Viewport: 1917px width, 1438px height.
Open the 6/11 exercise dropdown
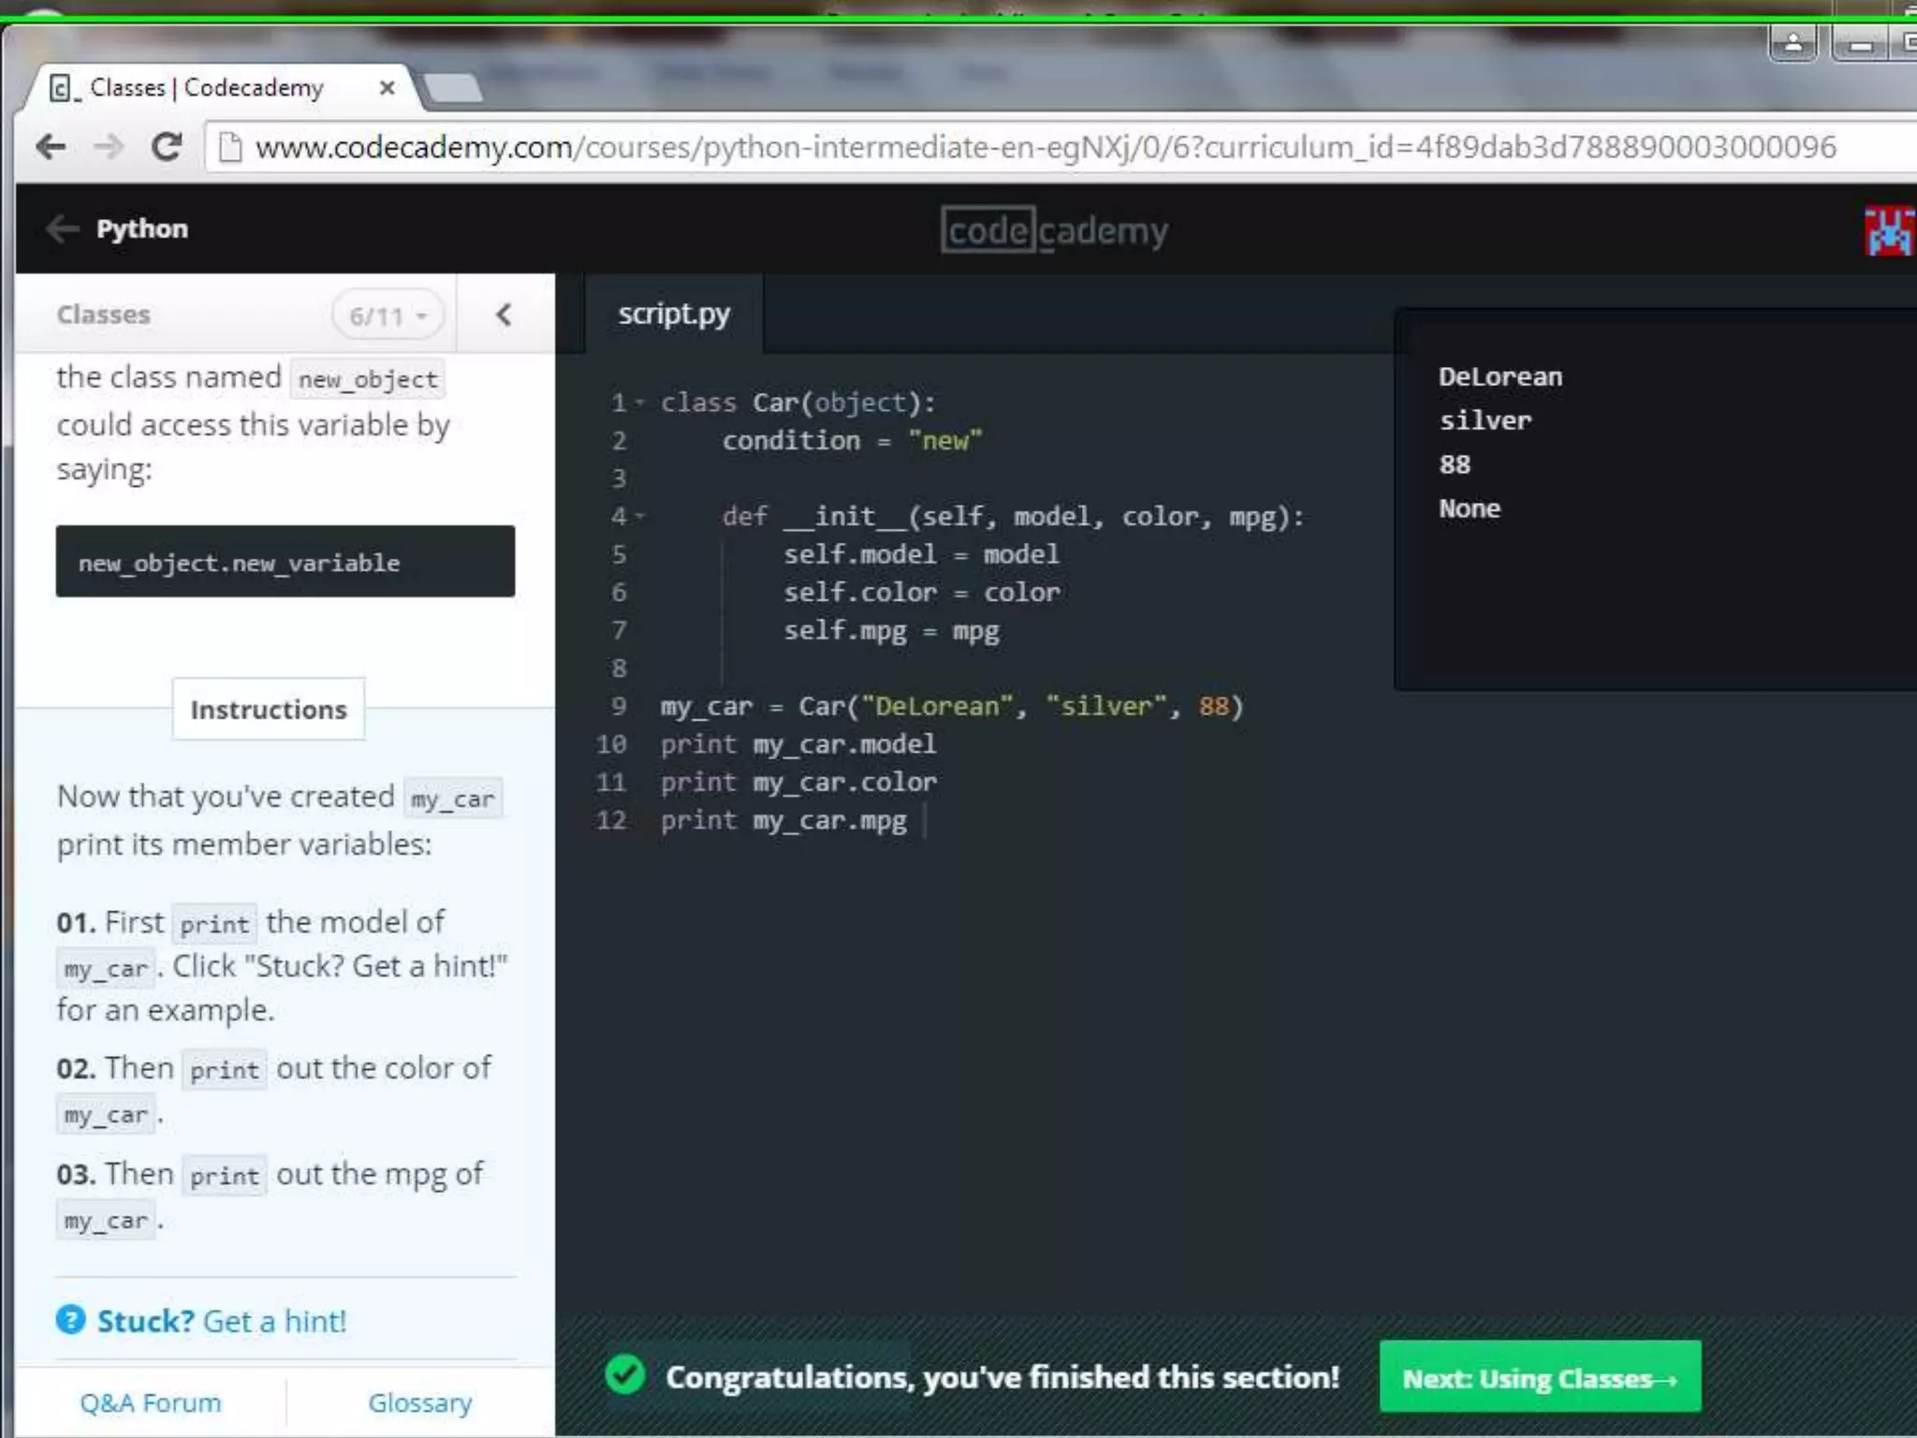click(x=388, y=315)
